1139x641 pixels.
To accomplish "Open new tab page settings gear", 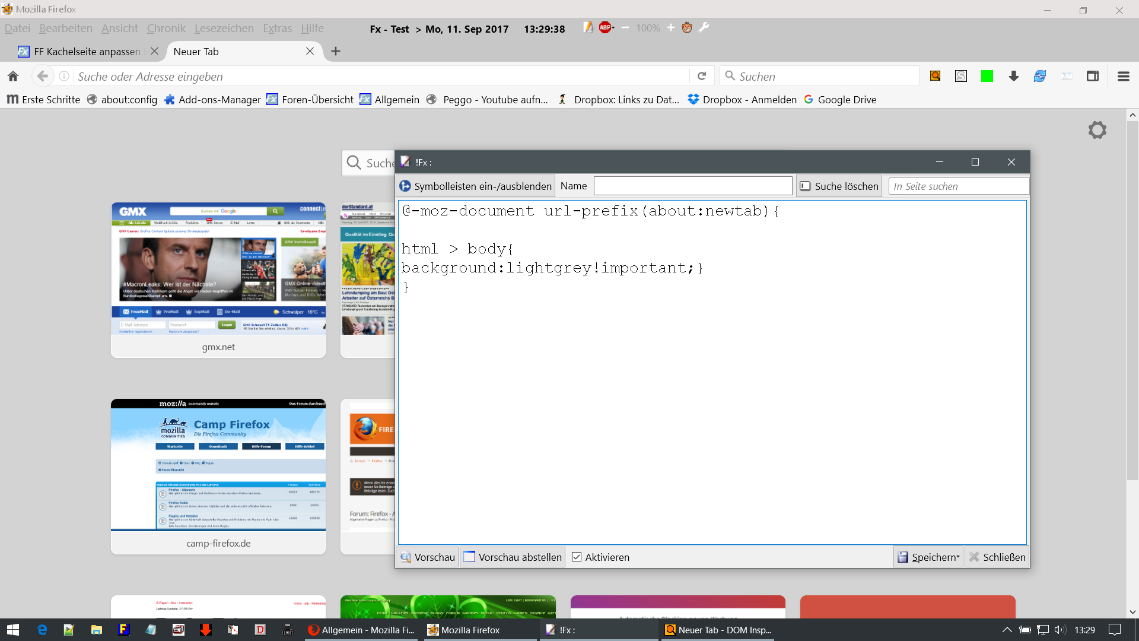I will tap(1097, 130).
